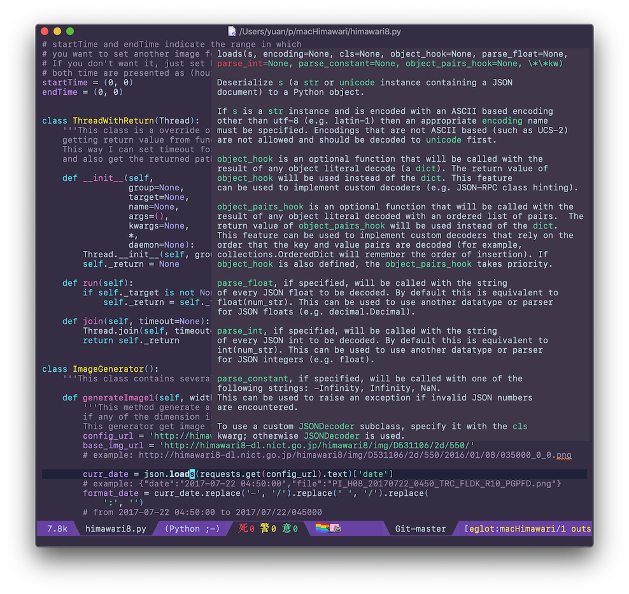Click the green zoom window button

70,31
